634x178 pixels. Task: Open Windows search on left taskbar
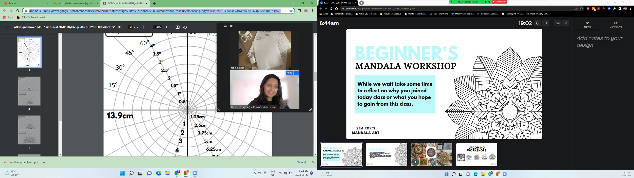tap(131, 173)
